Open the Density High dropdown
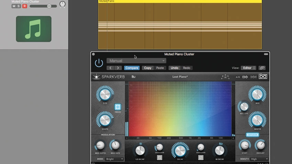The image size is (292, 164). tap(259, 159)
